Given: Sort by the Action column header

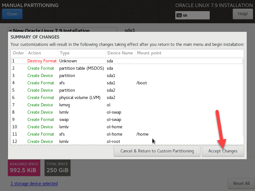Looking at the screenshot, I should (34, 53).
